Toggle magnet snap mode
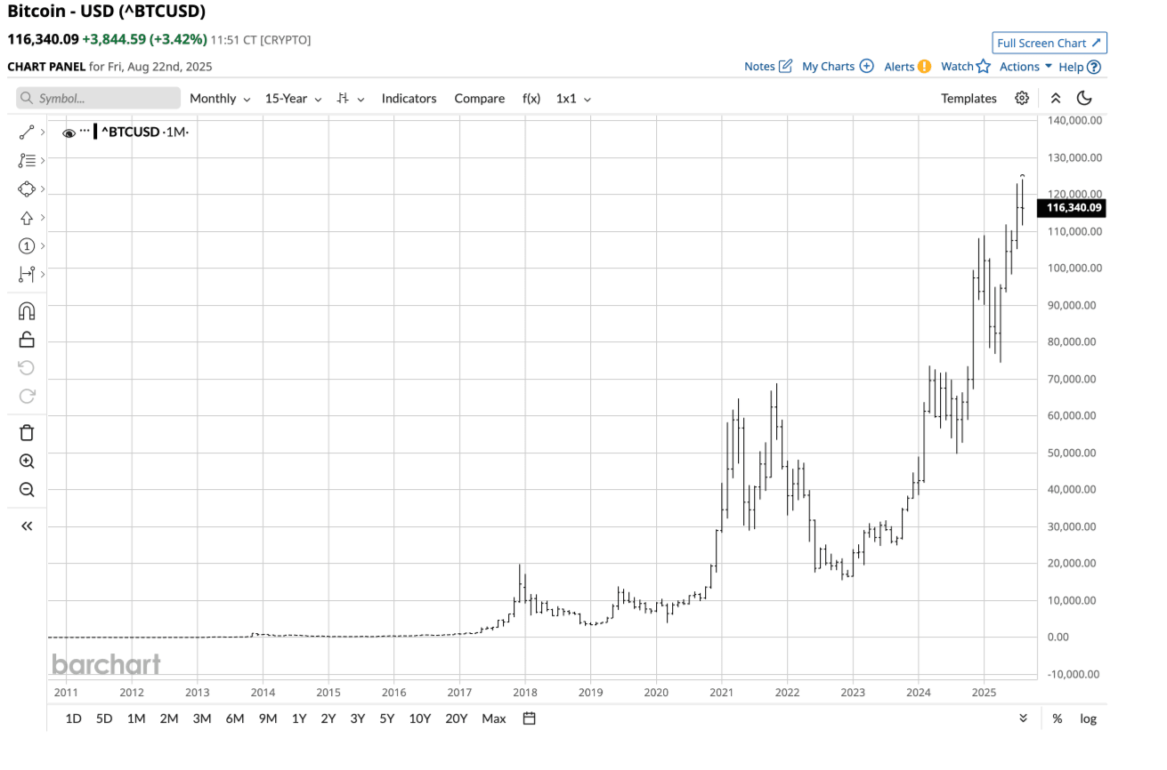Viewport: 1167px width, 770px height. (27, 311)
